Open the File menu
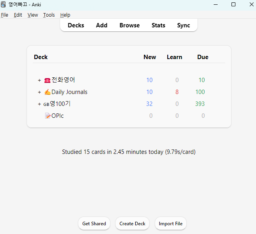Viewport: 256px width, 234px height. tap(4, 15)
